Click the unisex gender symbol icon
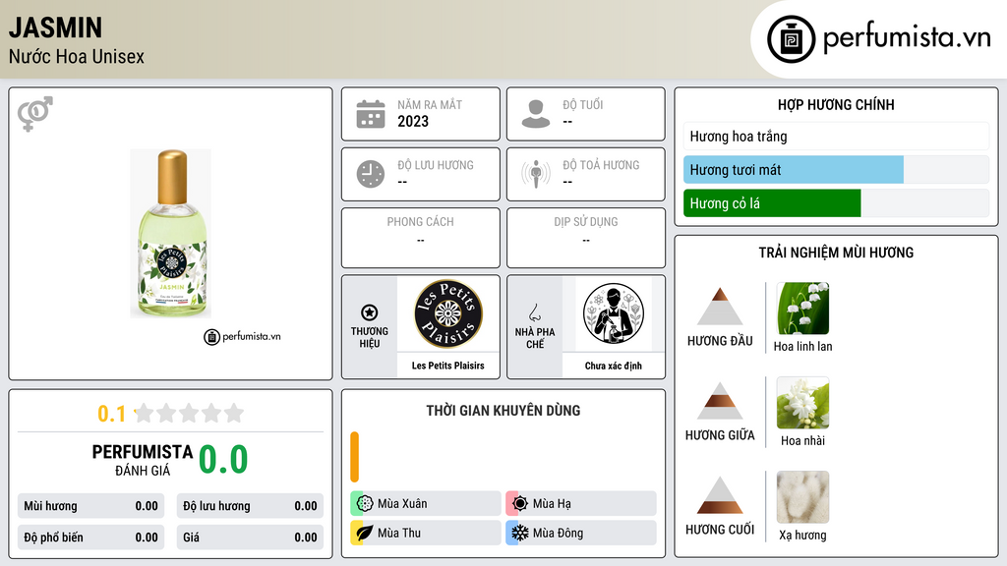The height and width of the screenshot is (566, 1007). 34,114
